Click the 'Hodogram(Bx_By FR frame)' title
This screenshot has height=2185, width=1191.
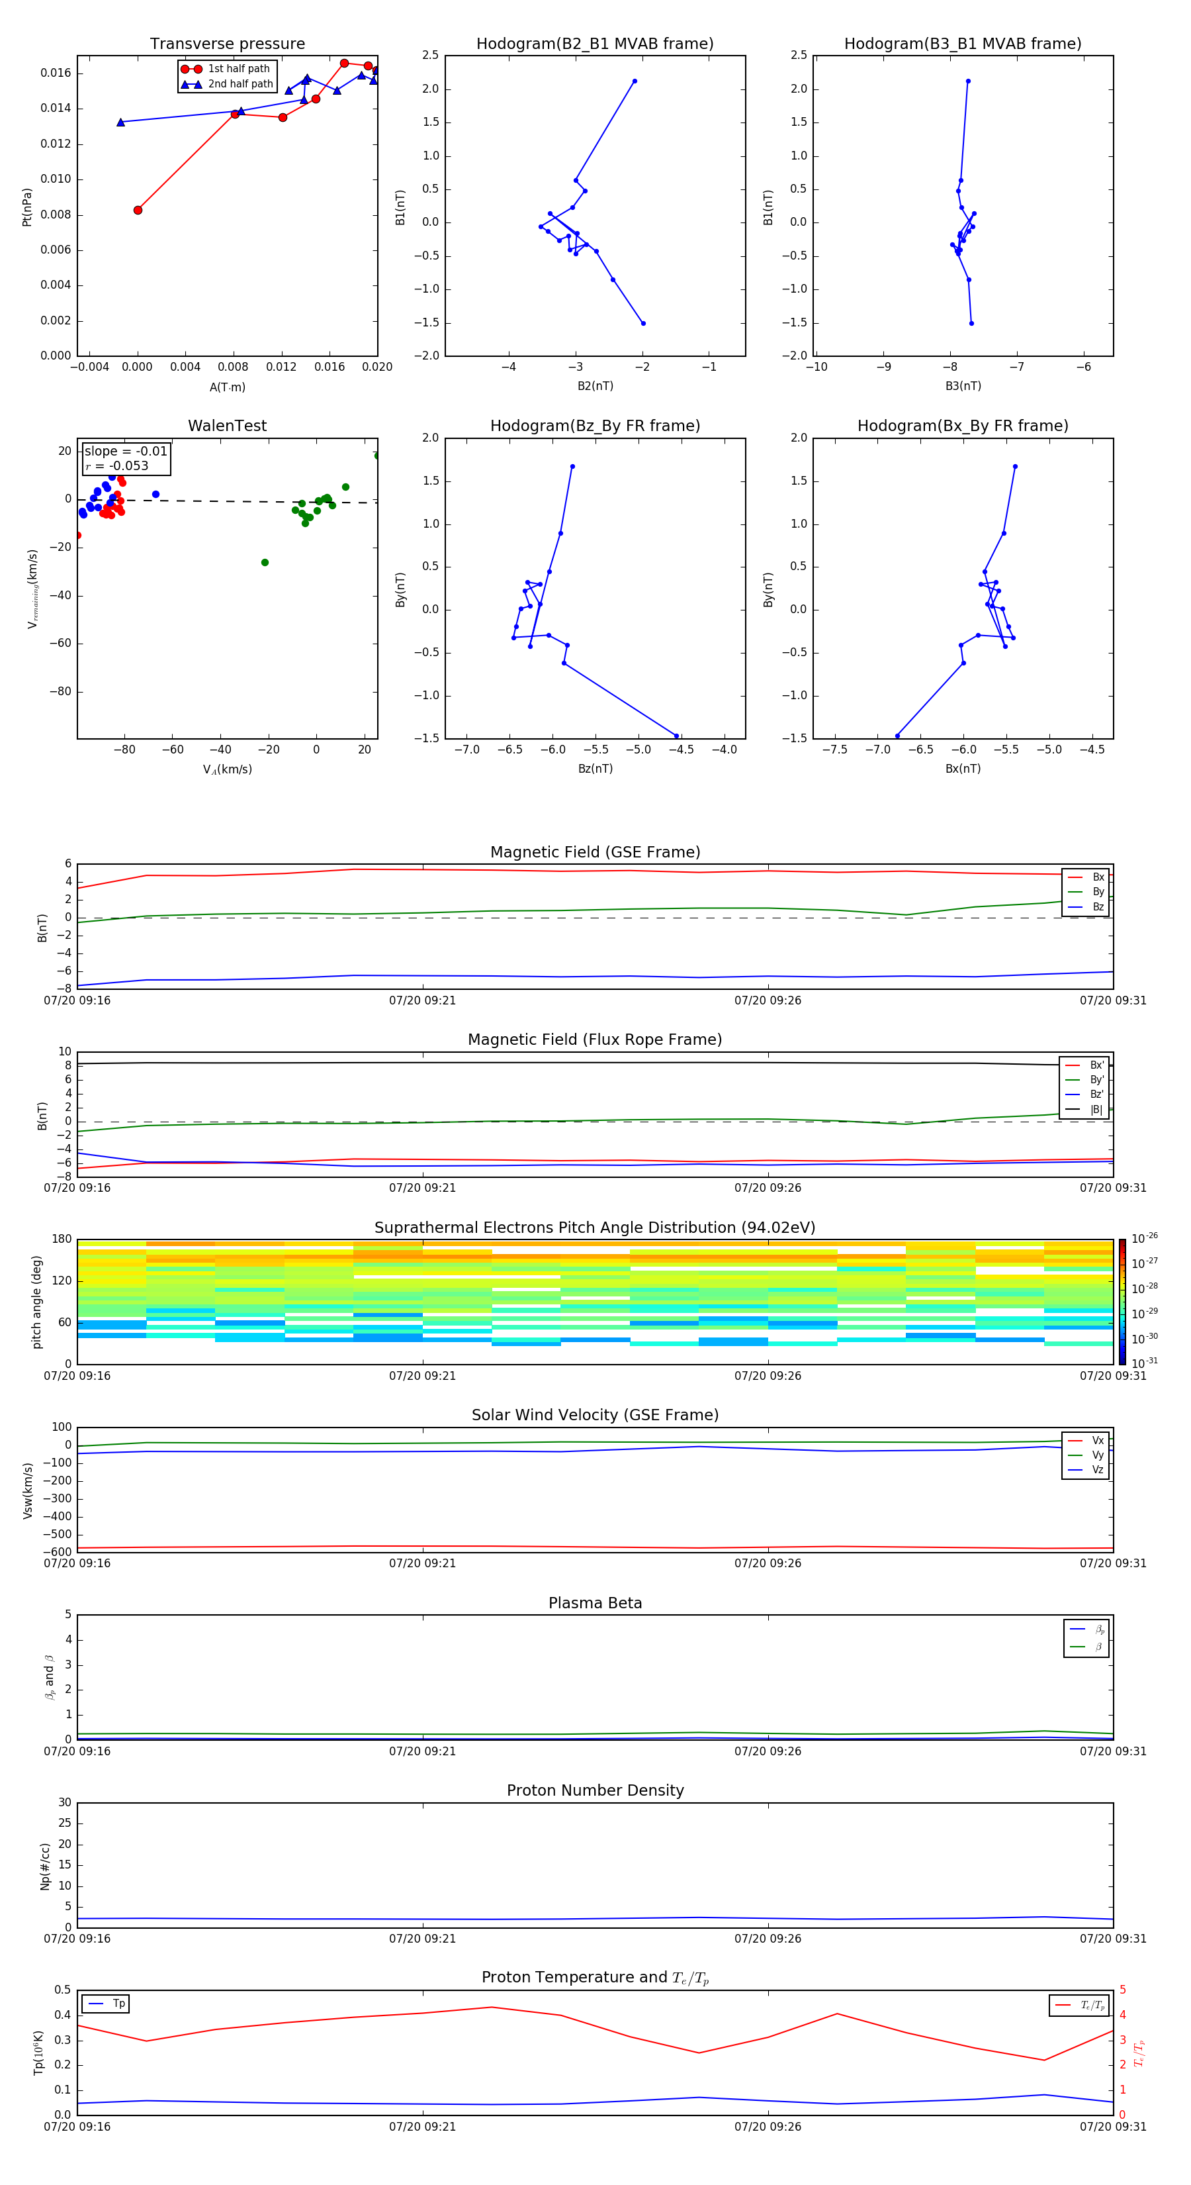pyautogui.click(x=963, y=426)
